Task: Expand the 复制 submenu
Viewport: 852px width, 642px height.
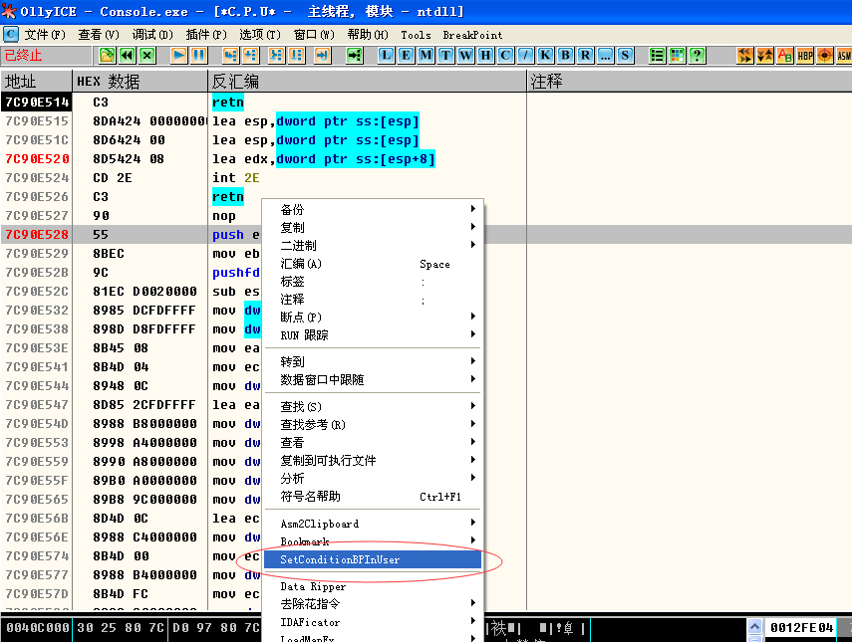Action: tap(373, 227)
